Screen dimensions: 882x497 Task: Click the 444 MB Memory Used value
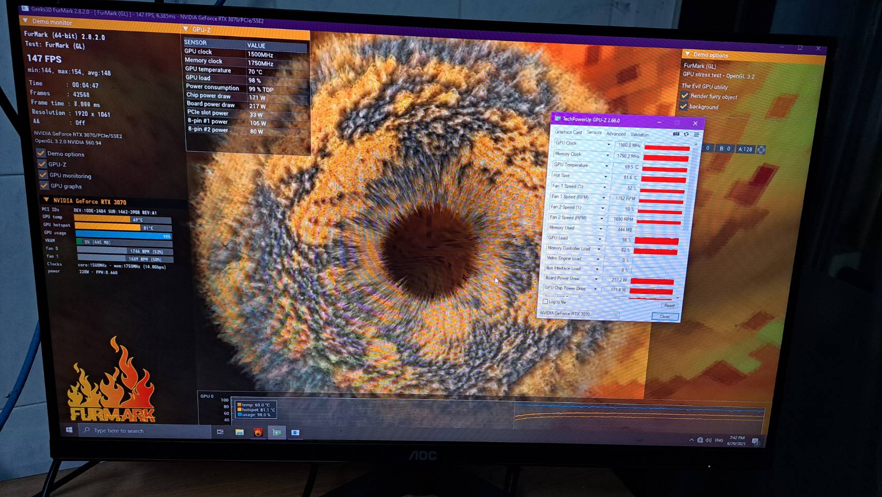(x=624, y=229)
